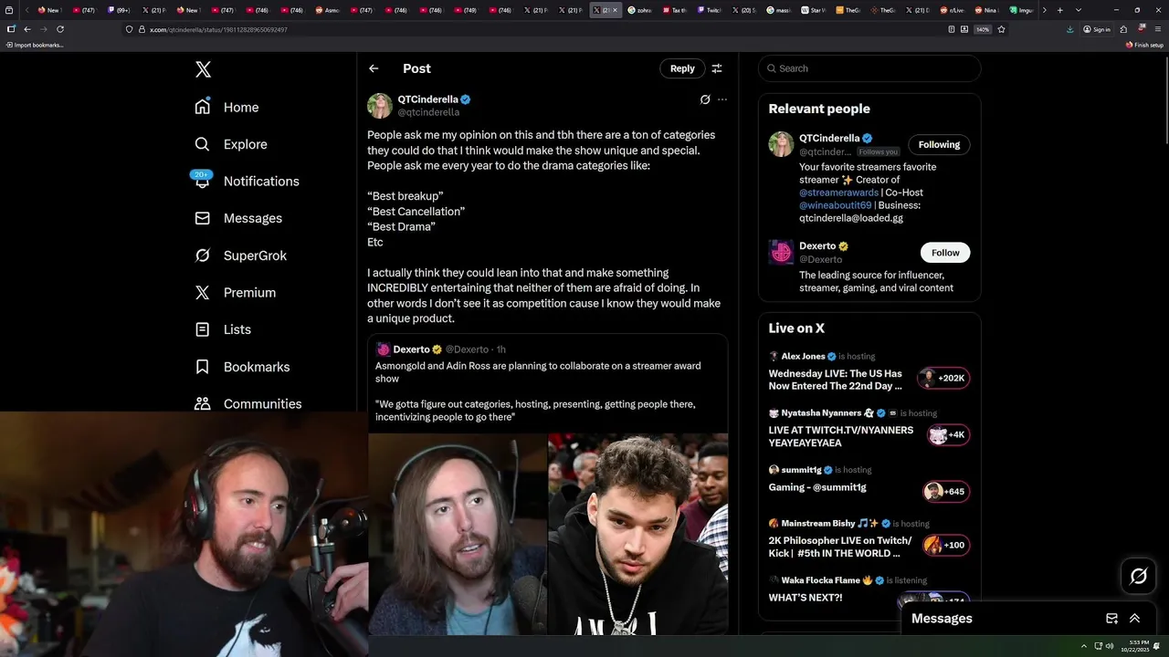Click QTCinderella's avatar on the post

380,106
